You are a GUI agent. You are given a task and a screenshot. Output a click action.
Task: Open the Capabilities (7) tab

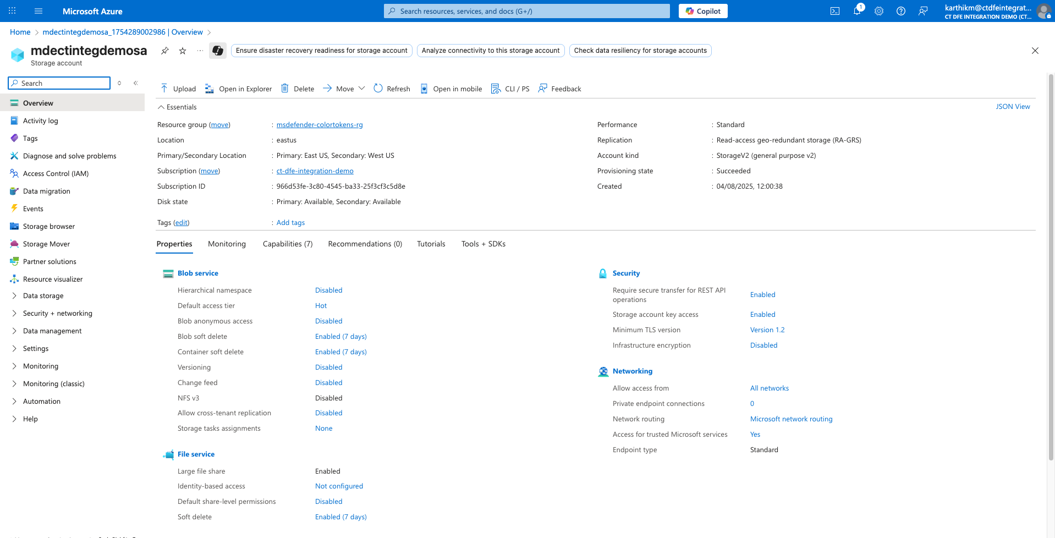pyautogui.click(x=287, y=244)
